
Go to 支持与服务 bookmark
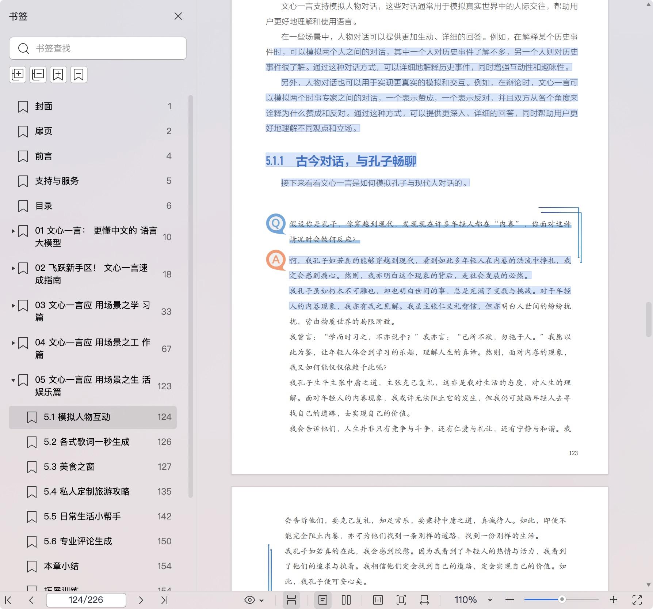tap(93, 181)
